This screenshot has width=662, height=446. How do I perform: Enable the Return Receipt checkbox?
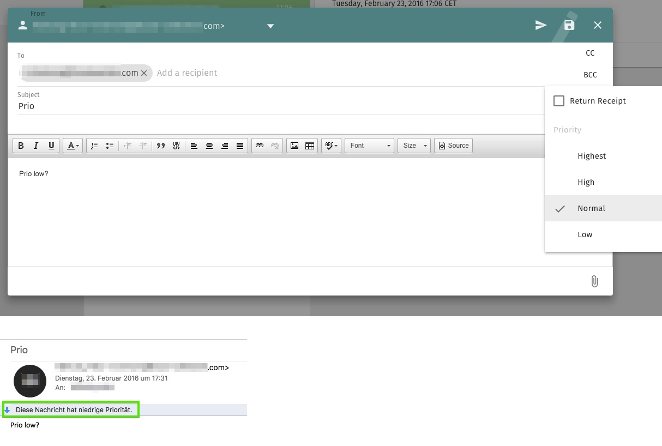pos(559,101)
